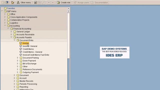Click the Assign users button

[82, 2]
